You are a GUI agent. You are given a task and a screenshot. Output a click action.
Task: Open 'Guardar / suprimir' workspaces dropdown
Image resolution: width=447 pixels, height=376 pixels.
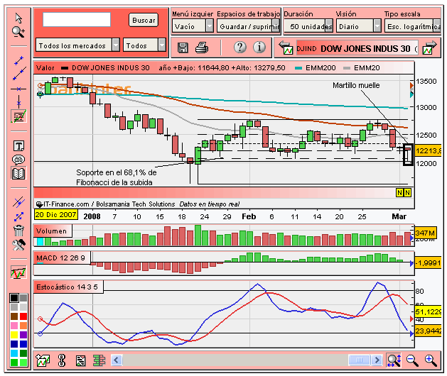tap(249, 26)
